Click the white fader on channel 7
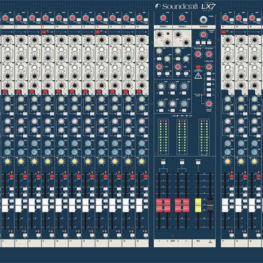The image size is (263, 263). click(18, 205)
